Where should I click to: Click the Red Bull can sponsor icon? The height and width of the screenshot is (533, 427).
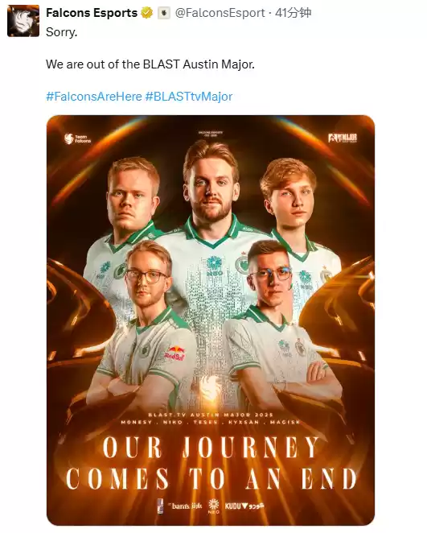tap(160, 506)
